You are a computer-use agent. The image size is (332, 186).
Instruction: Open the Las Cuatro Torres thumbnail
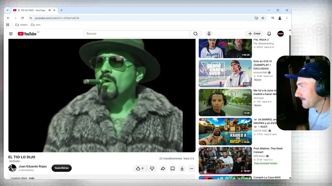pyautogui.click(x=225, y=103)
